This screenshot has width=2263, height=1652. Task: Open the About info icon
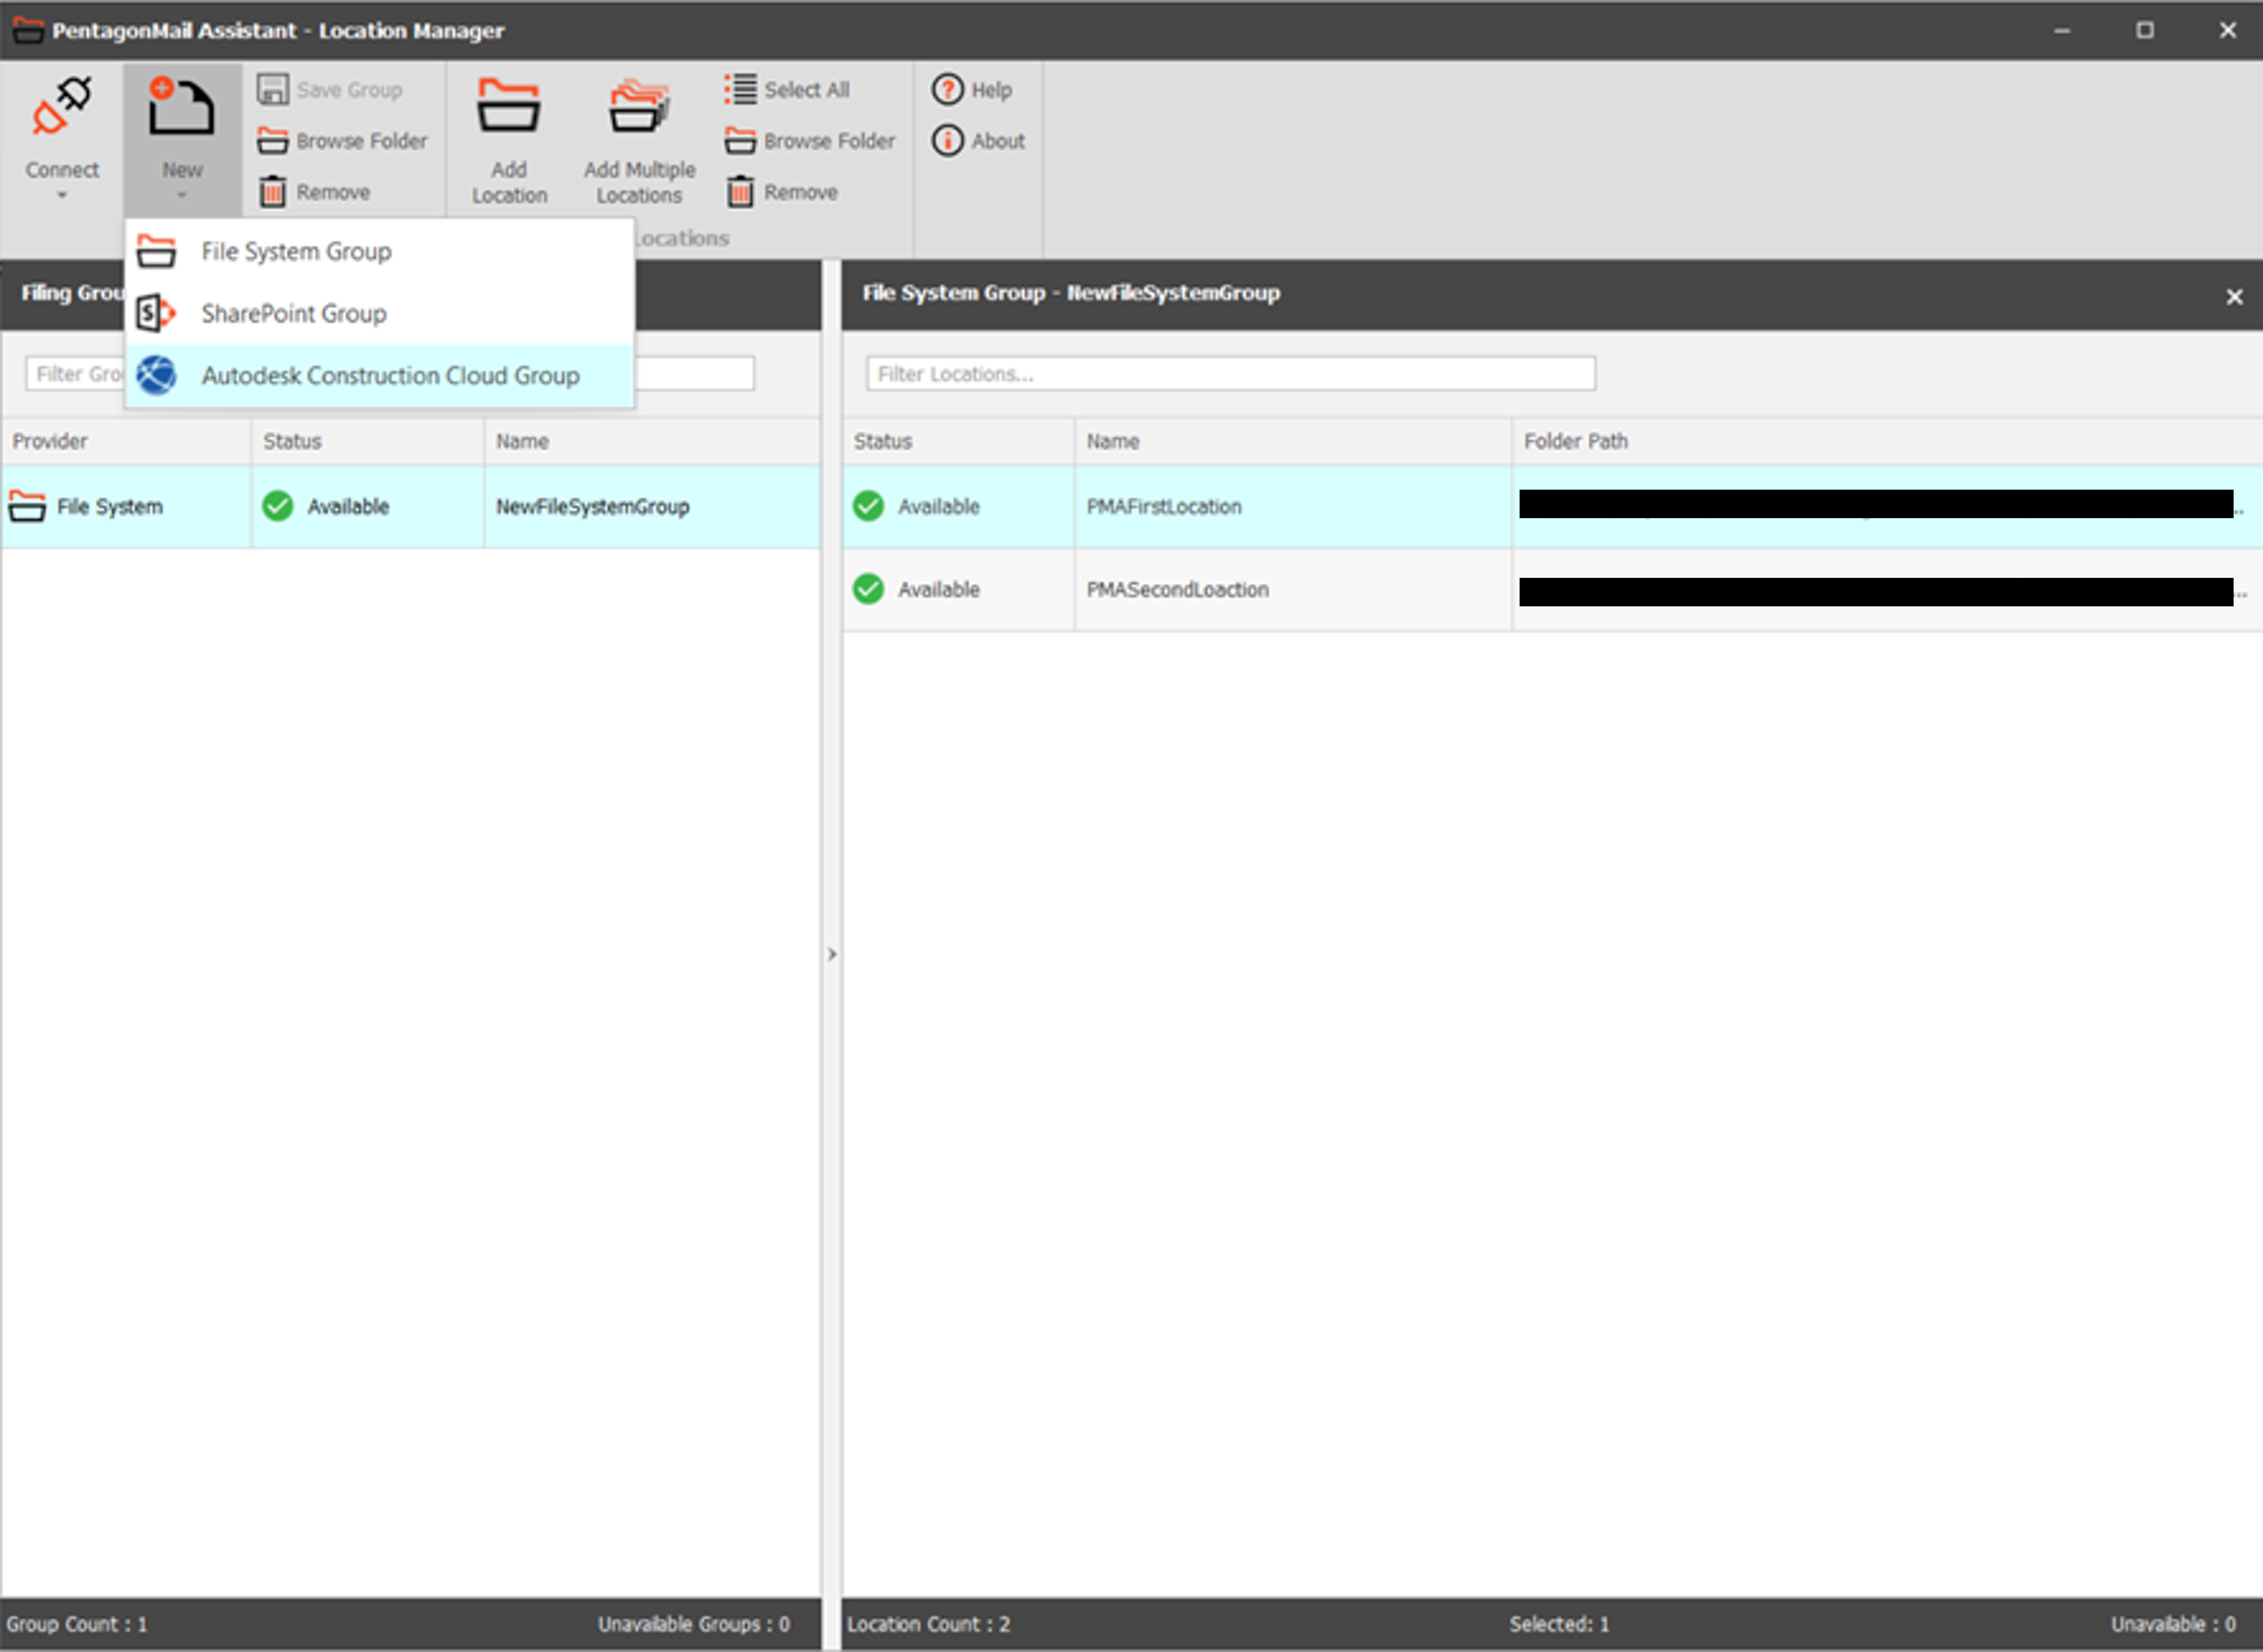click(x=947, y=141)
